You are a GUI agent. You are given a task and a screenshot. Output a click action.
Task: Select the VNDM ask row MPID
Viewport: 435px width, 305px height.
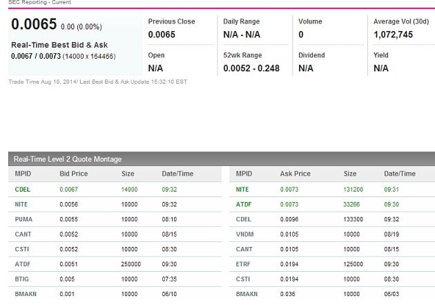coord(244,234)
